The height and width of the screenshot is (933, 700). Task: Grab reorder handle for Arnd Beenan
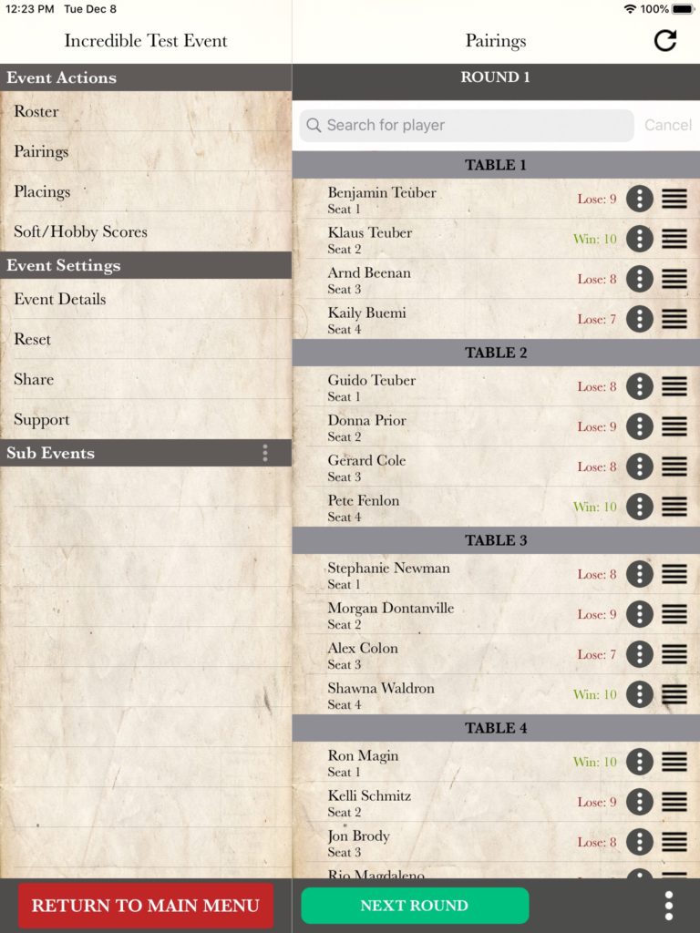click(x=674, y=279)
